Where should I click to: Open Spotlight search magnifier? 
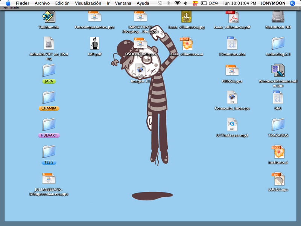[292, 3]
